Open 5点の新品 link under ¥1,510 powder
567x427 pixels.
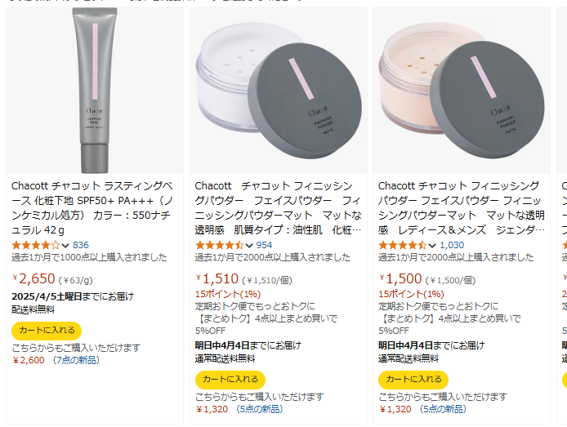point(259,409)
